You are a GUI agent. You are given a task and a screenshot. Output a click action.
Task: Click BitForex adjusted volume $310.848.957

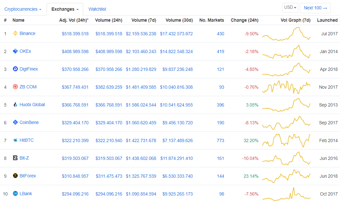pos(75,176)
